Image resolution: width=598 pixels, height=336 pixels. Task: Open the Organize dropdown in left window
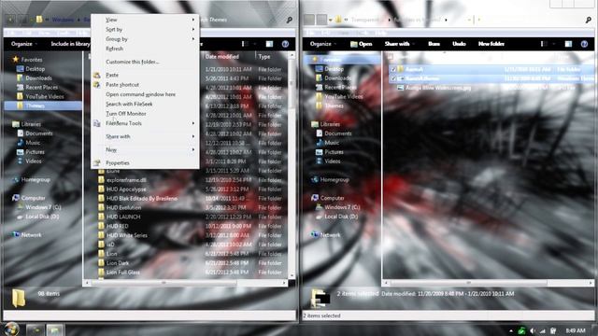click(x=24, y=44)
